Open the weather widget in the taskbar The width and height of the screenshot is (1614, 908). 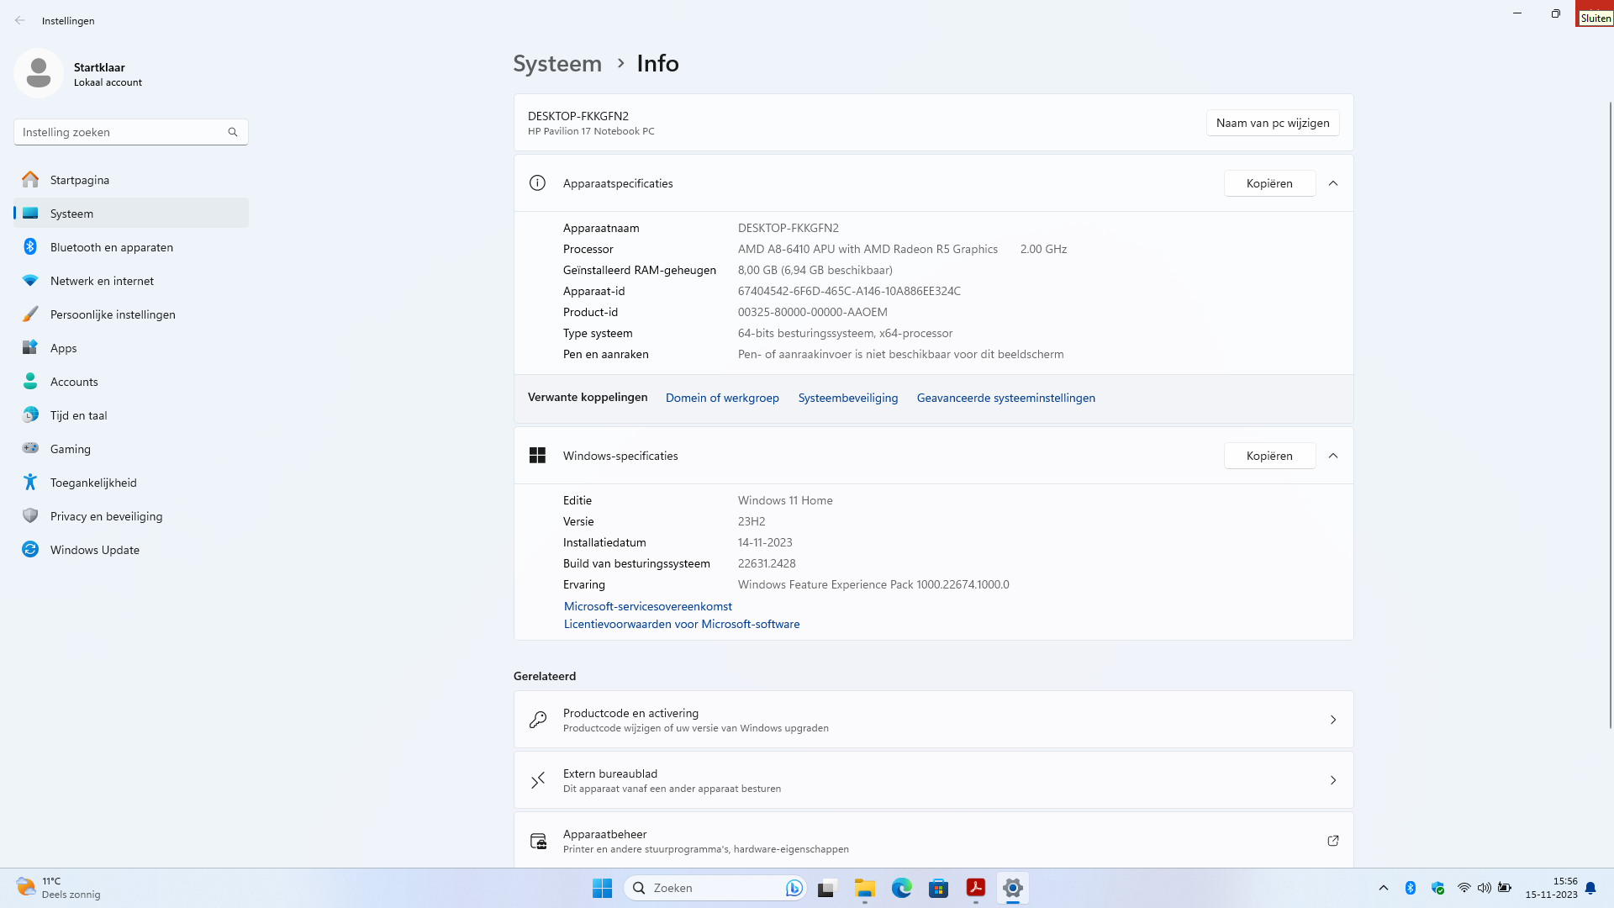(x=59, y=888)
